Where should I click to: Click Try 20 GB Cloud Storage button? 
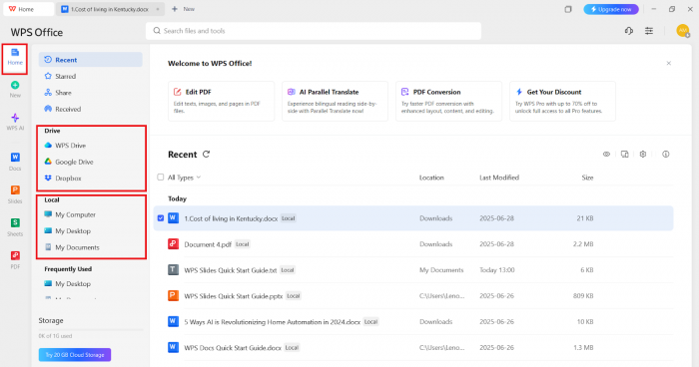coord(75,355)
